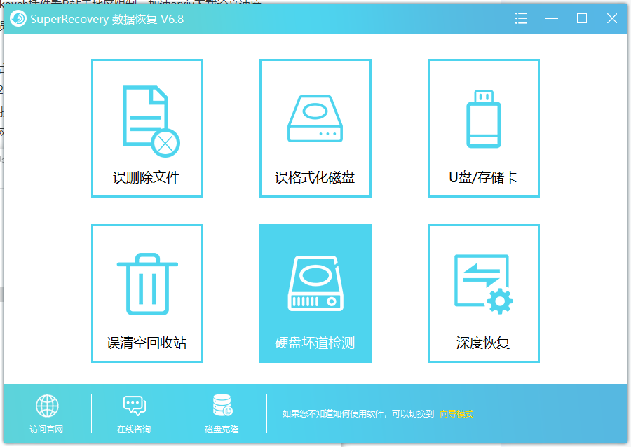Open the 误删除文件 recovery tile

[147, 128]
